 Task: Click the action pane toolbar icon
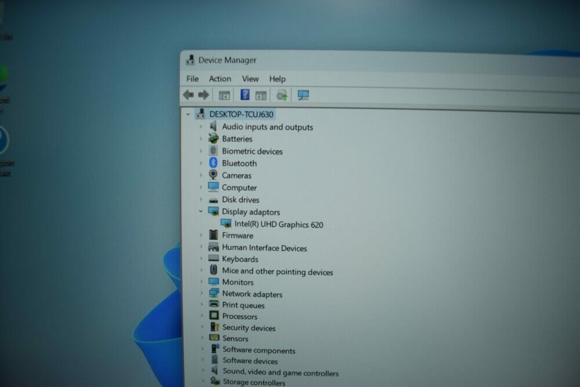coord(261,96)
